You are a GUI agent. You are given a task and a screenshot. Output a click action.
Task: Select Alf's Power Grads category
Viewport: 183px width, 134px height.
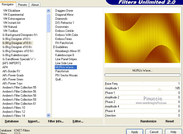(13, 75)
